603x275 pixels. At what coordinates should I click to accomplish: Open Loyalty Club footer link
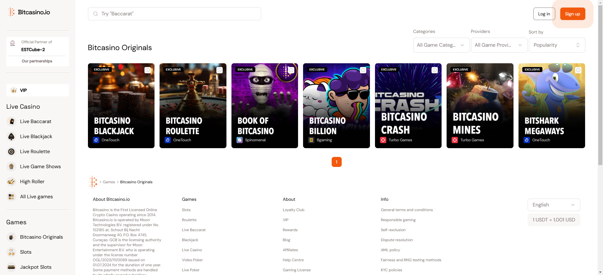coord(293,210)
